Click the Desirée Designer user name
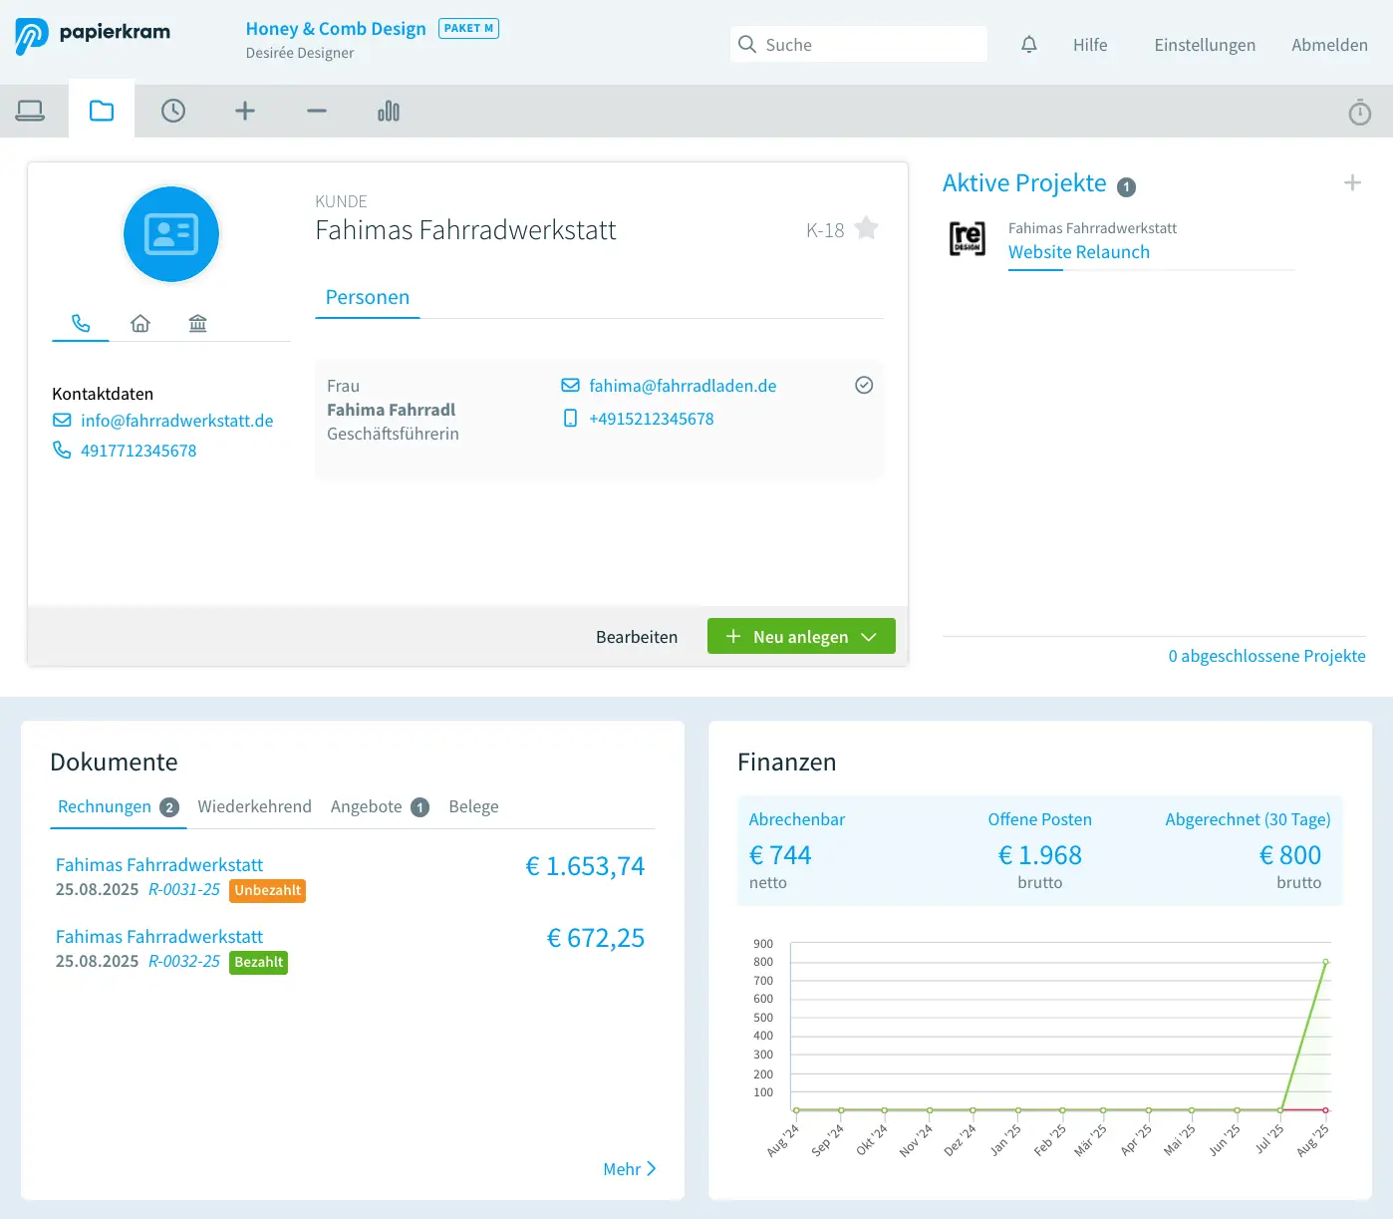 (x=300, y=53)
